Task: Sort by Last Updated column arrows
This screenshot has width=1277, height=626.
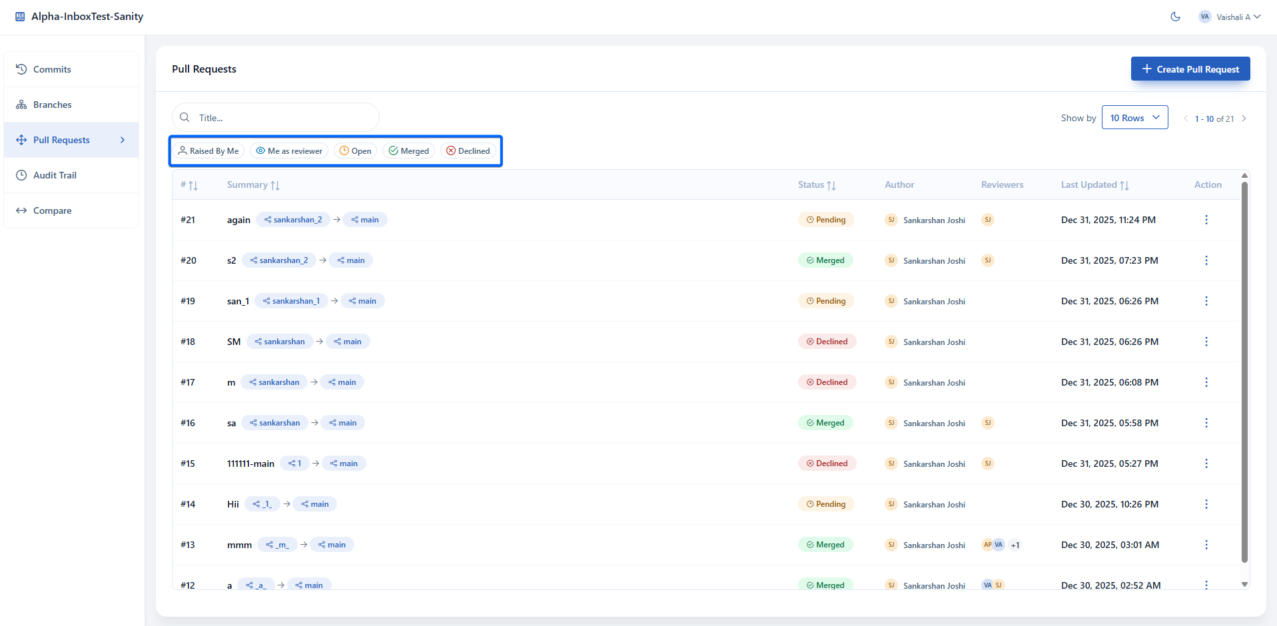Action: point(1124,185)
